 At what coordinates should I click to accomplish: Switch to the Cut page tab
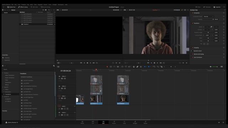point(93,122)
